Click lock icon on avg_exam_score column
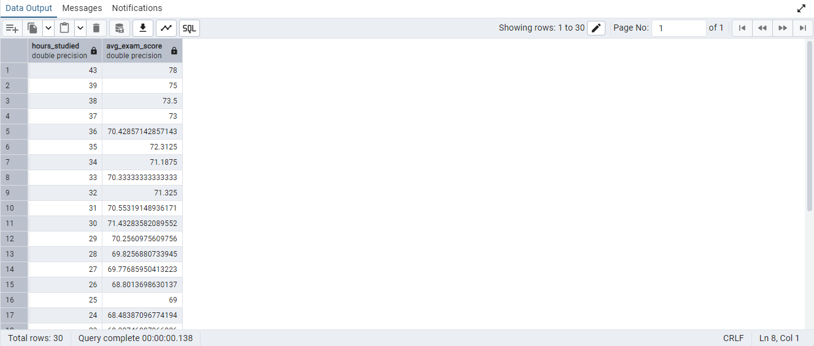The height and width of the screenshot is (346, 814). coord(174,51)
